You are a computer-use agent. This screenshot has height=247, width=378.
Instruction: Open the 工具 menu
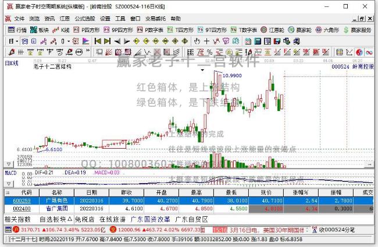point(120,19)
